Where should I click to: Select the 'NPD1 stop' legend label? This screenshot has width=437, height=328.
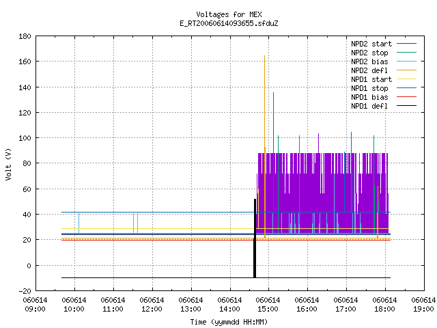(x=369, y=88)
